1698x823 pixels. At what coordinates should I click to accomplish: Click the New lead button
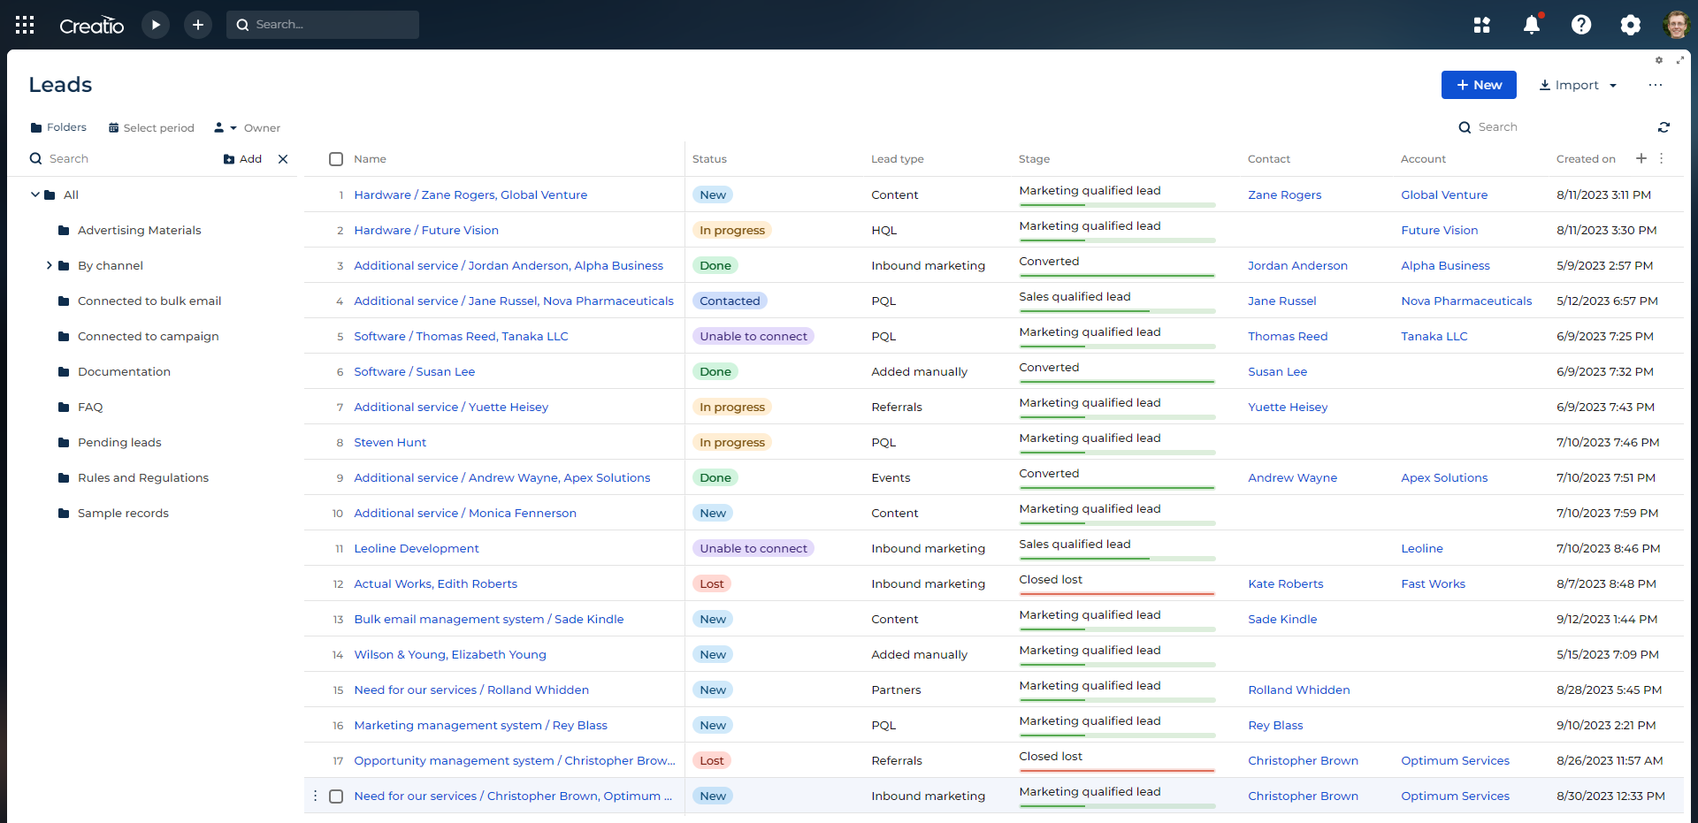click(1479, 85)
